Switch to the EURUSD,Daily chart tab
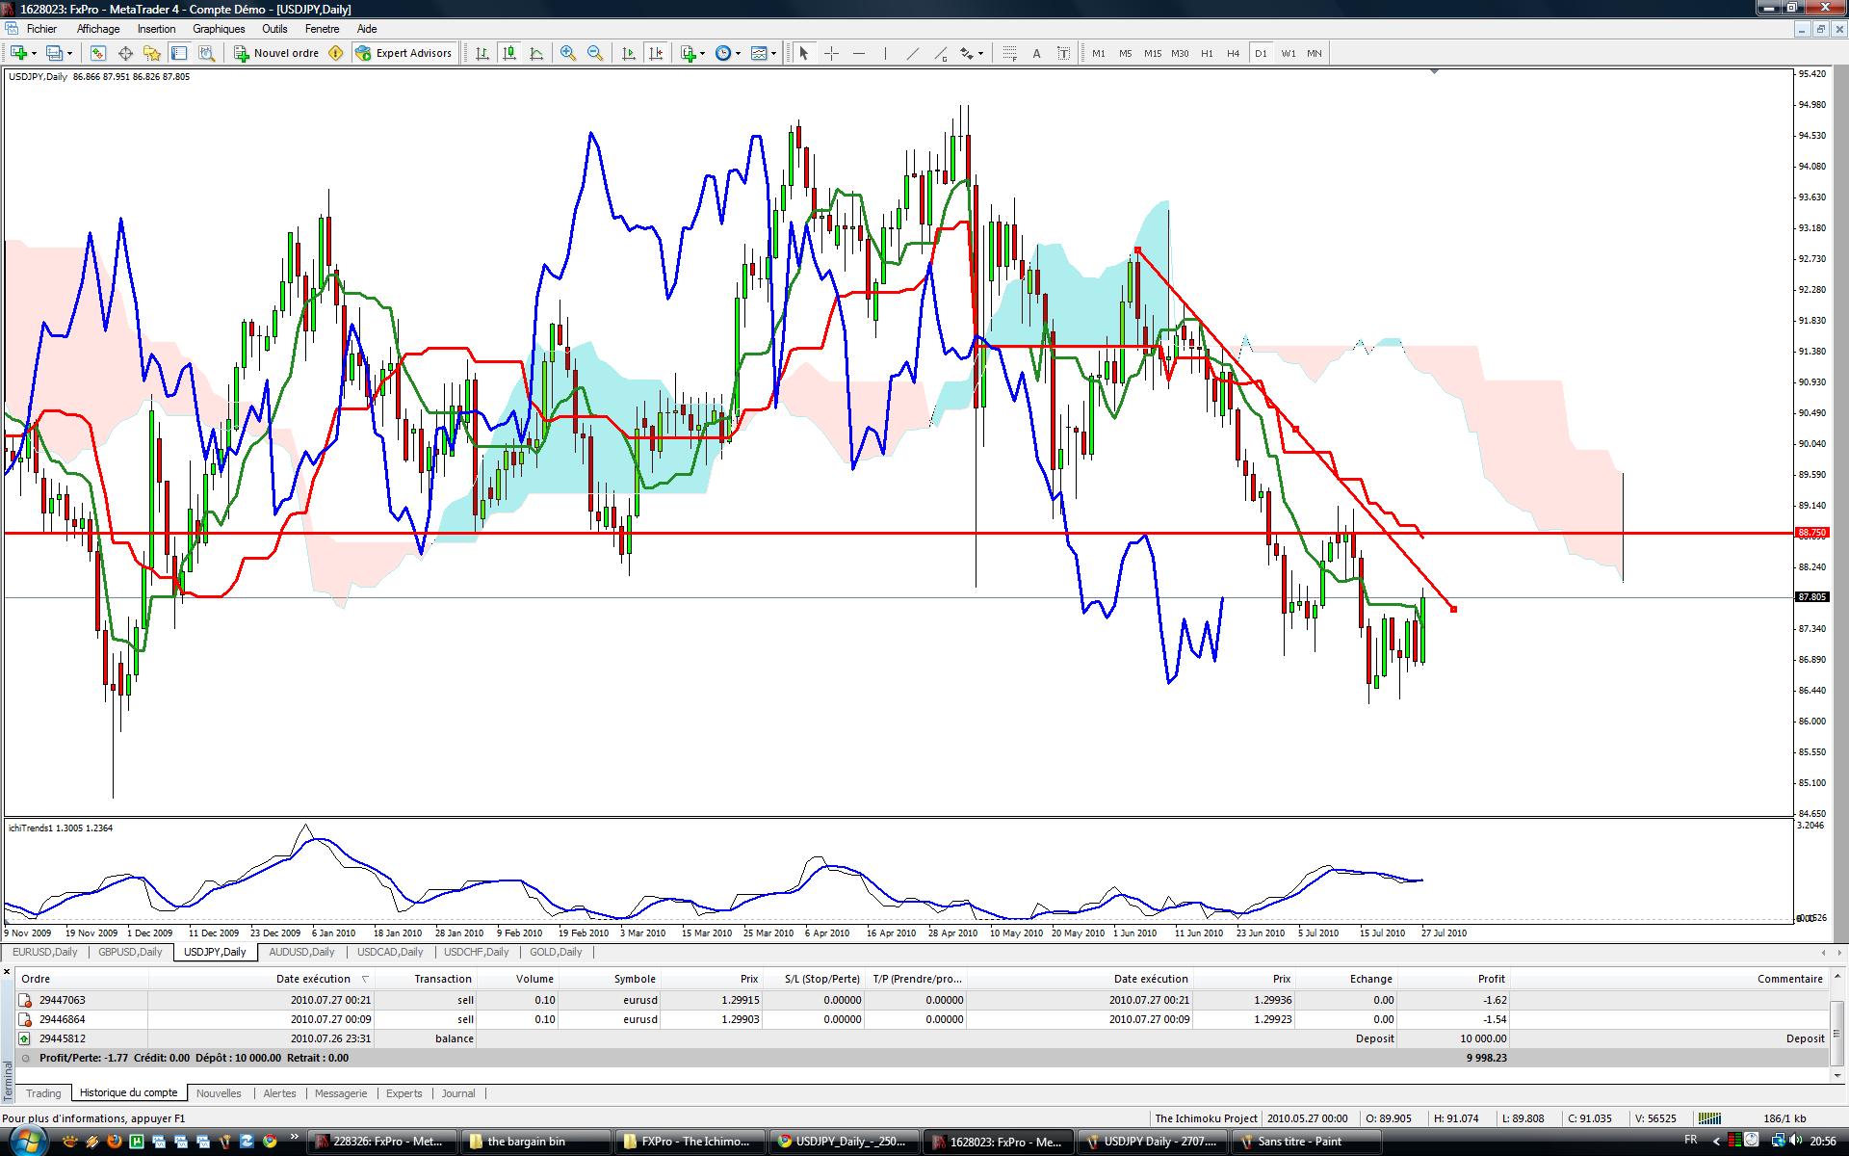This screenshot has width=1849, height=1156. 45,952
